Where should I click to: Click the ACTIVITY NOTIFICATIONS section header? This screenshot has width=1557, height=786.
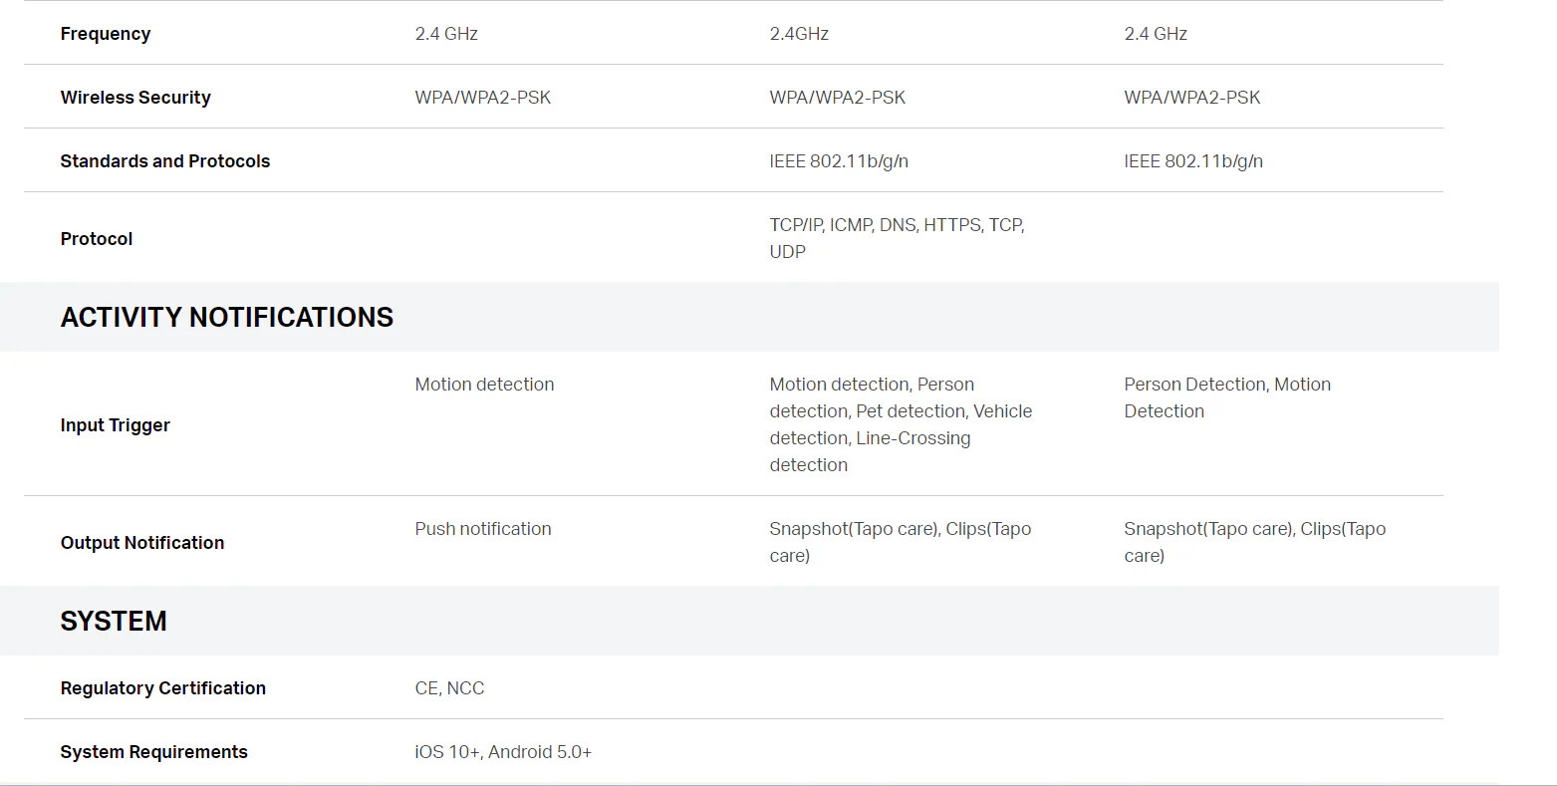click(x=227, y=317)
